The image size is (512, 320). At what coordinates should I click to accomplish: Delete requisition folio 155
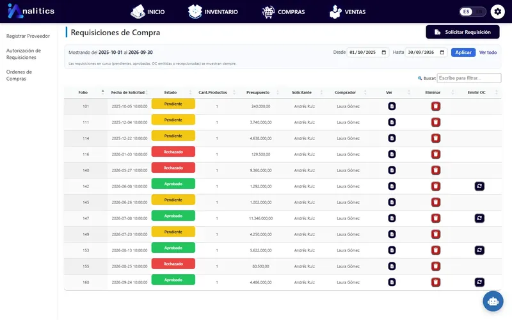click(436, 266)
